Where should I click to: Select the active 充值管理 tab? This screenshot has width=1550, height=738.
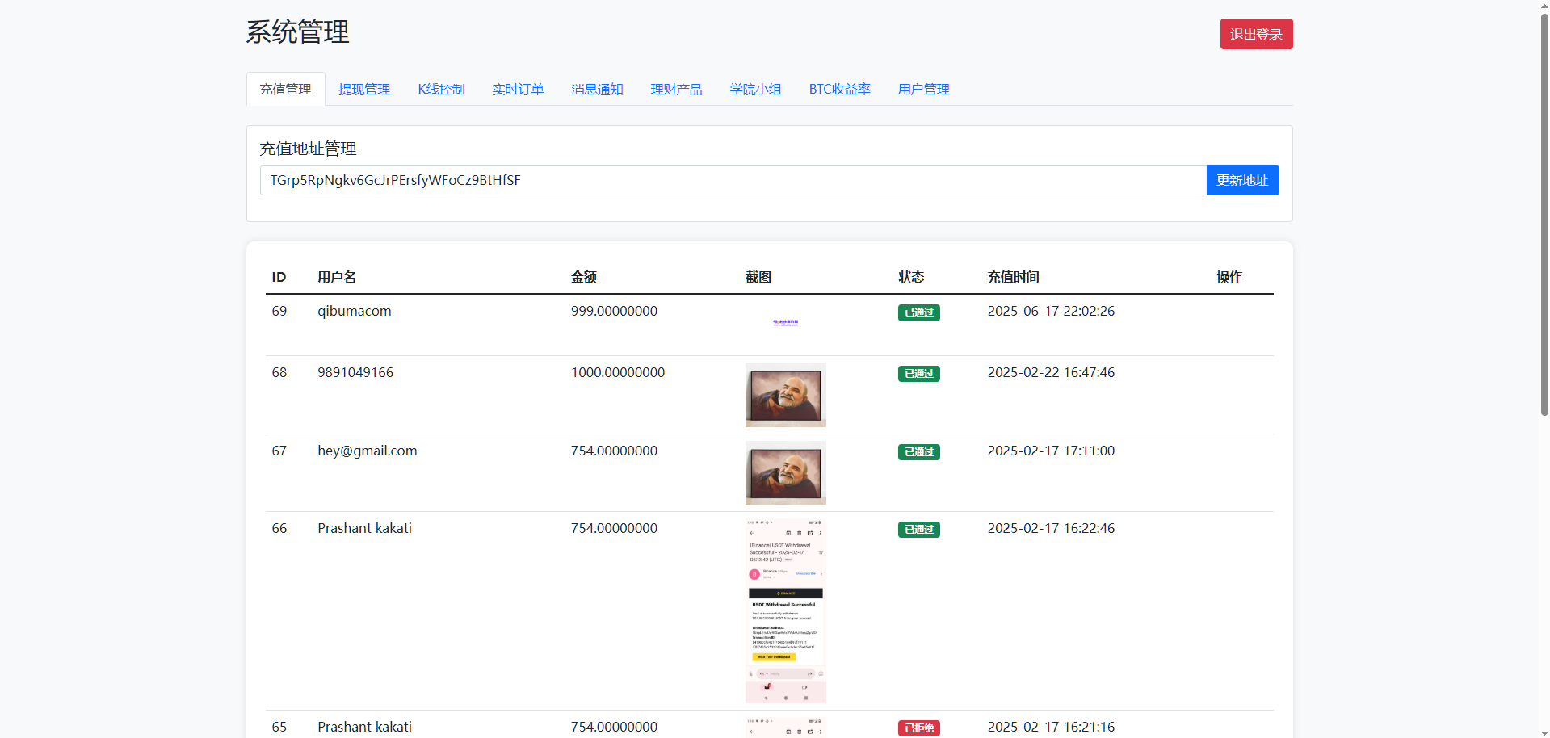(285, 90)
